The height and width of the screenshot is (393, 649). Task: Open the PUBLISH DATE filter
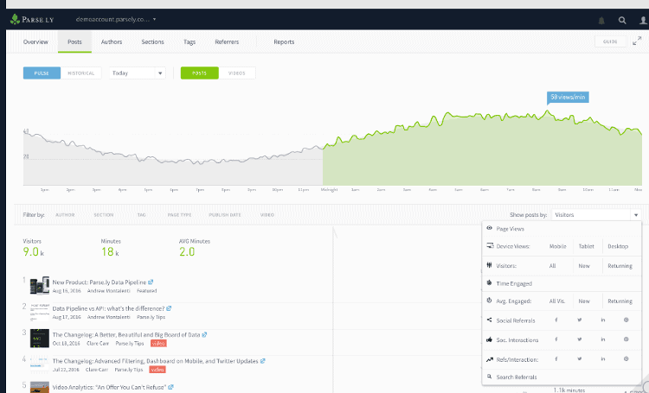click(x=225, y=215)
